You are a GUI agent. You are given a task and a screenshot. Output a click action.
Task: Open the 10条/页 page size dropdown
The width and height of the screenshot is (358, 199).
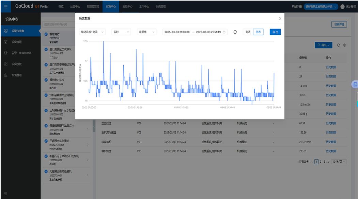(x=339, y=162)
